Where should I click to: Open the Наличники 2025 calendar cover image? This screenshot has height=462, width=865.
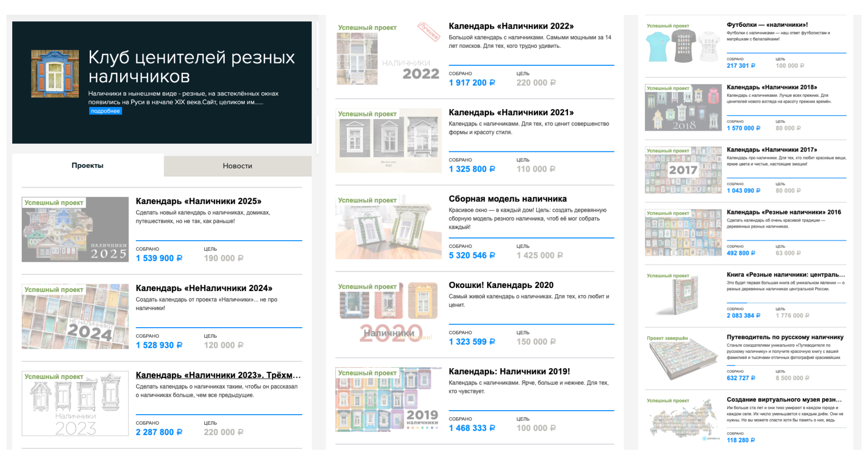75,229
